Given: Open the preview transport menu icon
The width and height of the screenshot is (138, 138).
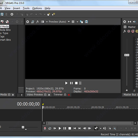Looking at the screenshot, I should [x=80, y=83].
